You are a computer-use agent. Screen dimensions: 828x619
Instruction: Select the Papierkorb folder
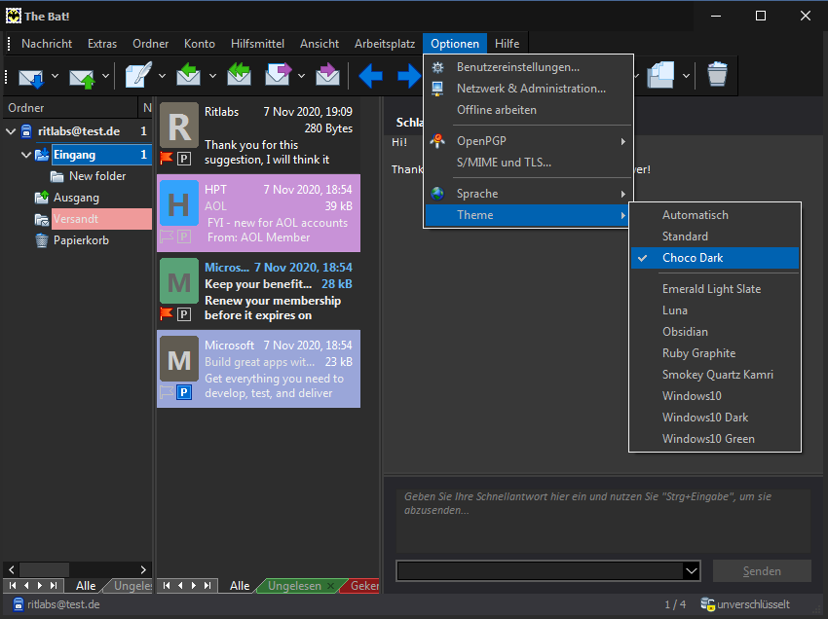[x=81, y=240]
